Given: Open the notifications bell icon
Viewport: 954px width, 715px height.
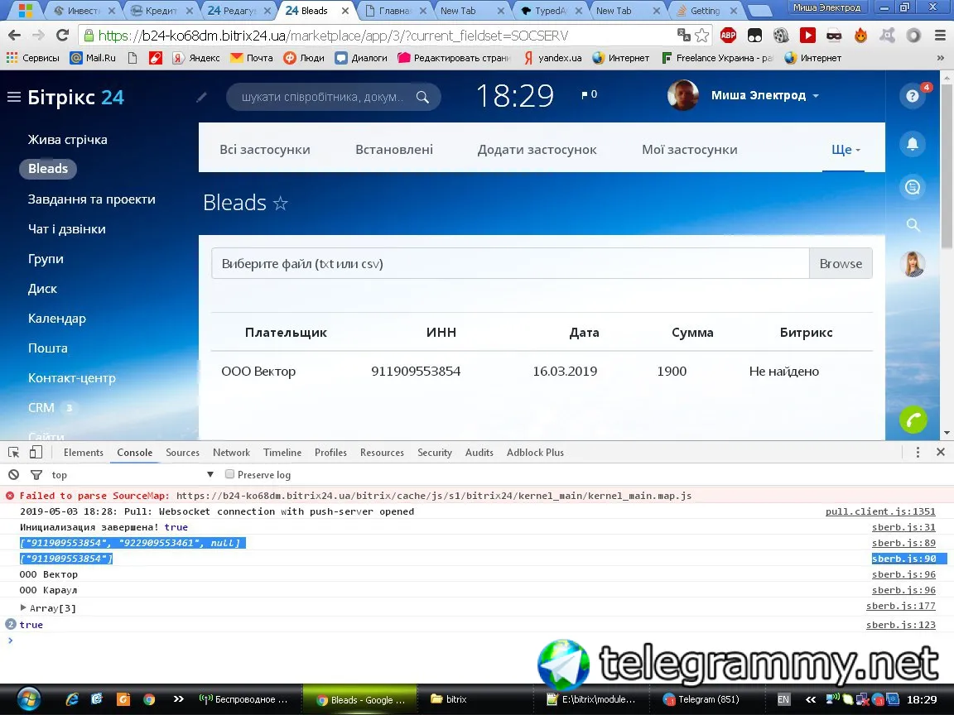Looking at the screenshot, I should pos(912,144).
